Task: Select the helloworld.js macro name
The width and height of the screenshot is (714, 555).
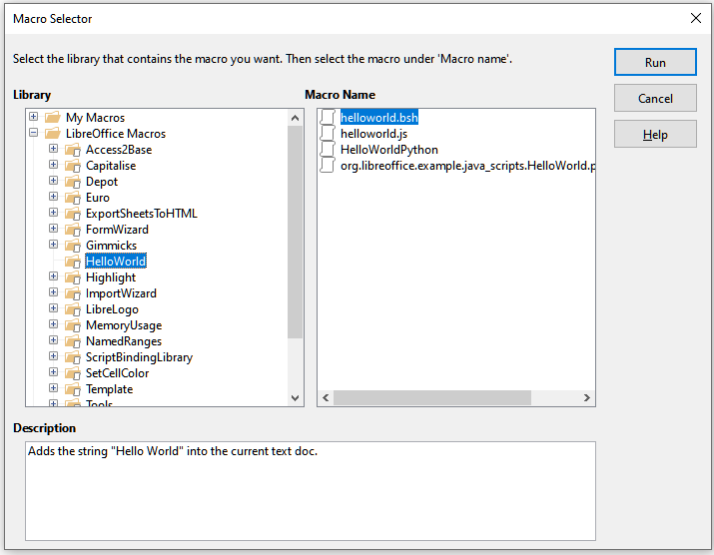Action: pos(373,134)
